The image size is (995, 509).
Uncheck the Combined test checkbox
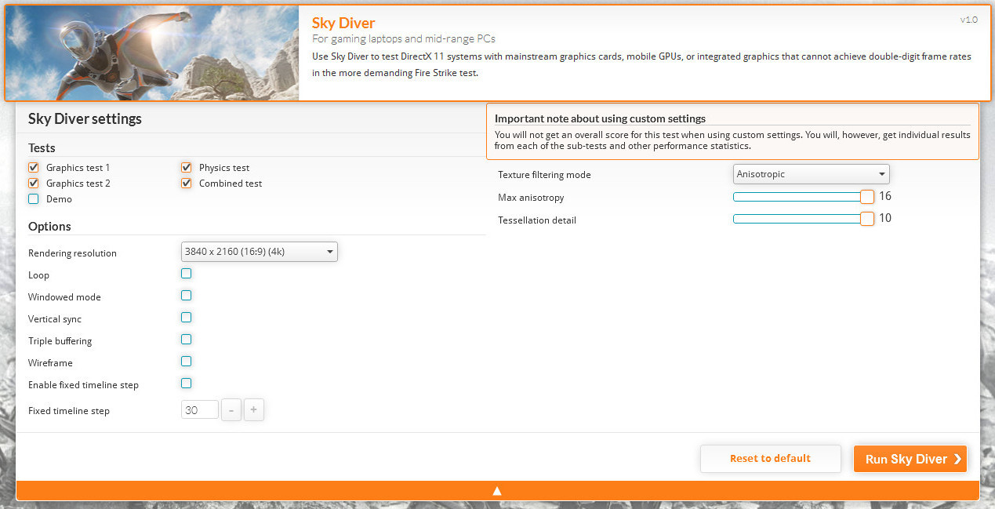tap(187, 183)
